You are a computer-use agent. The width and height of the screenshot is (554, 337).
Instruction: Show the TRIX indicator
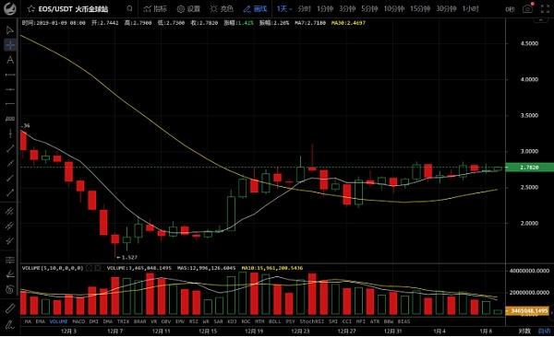click(x=123, y=321)
